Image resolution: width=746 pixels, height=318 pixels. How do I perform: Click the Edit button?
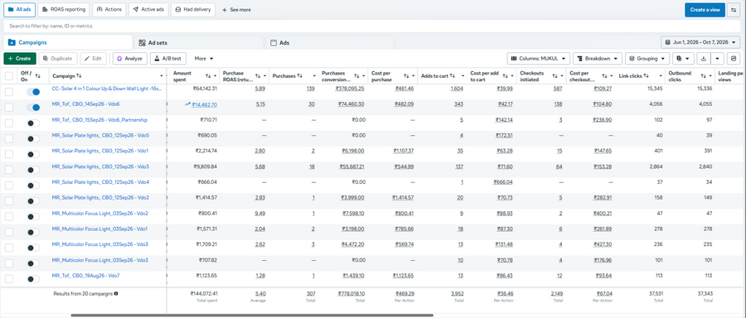pyautogui.click(x=93, y=59)
